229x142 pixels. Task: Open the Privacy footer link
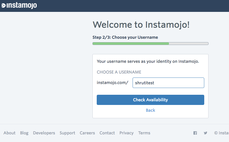(127, 133)
